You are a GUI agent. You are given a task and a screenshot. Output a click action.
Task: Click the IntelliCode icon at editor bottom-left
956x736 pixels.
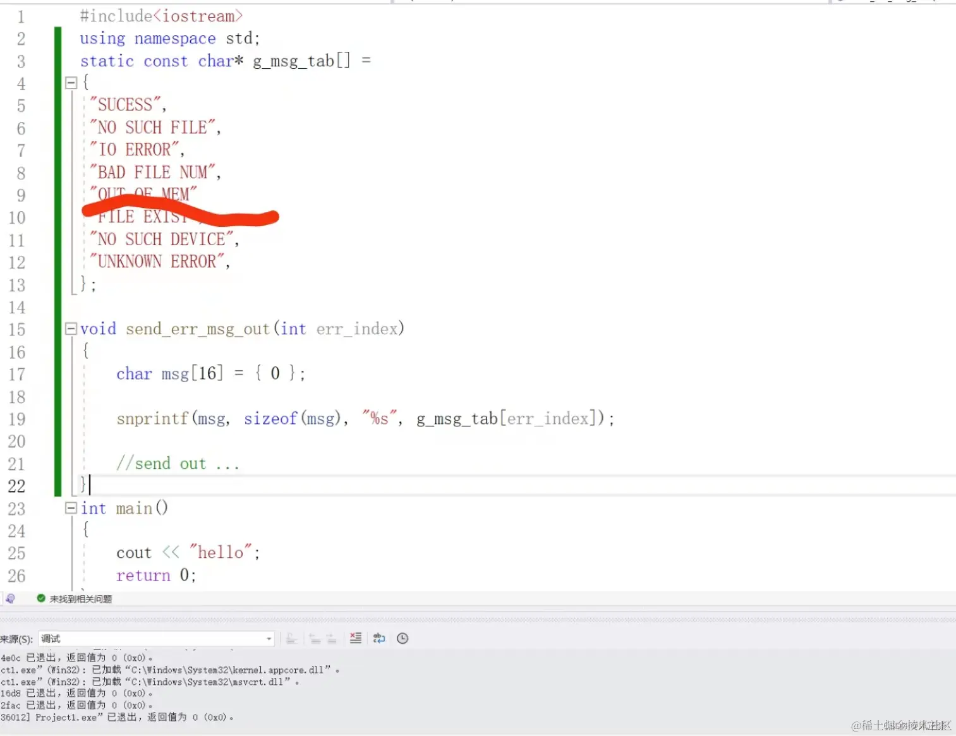pos(10,598)
